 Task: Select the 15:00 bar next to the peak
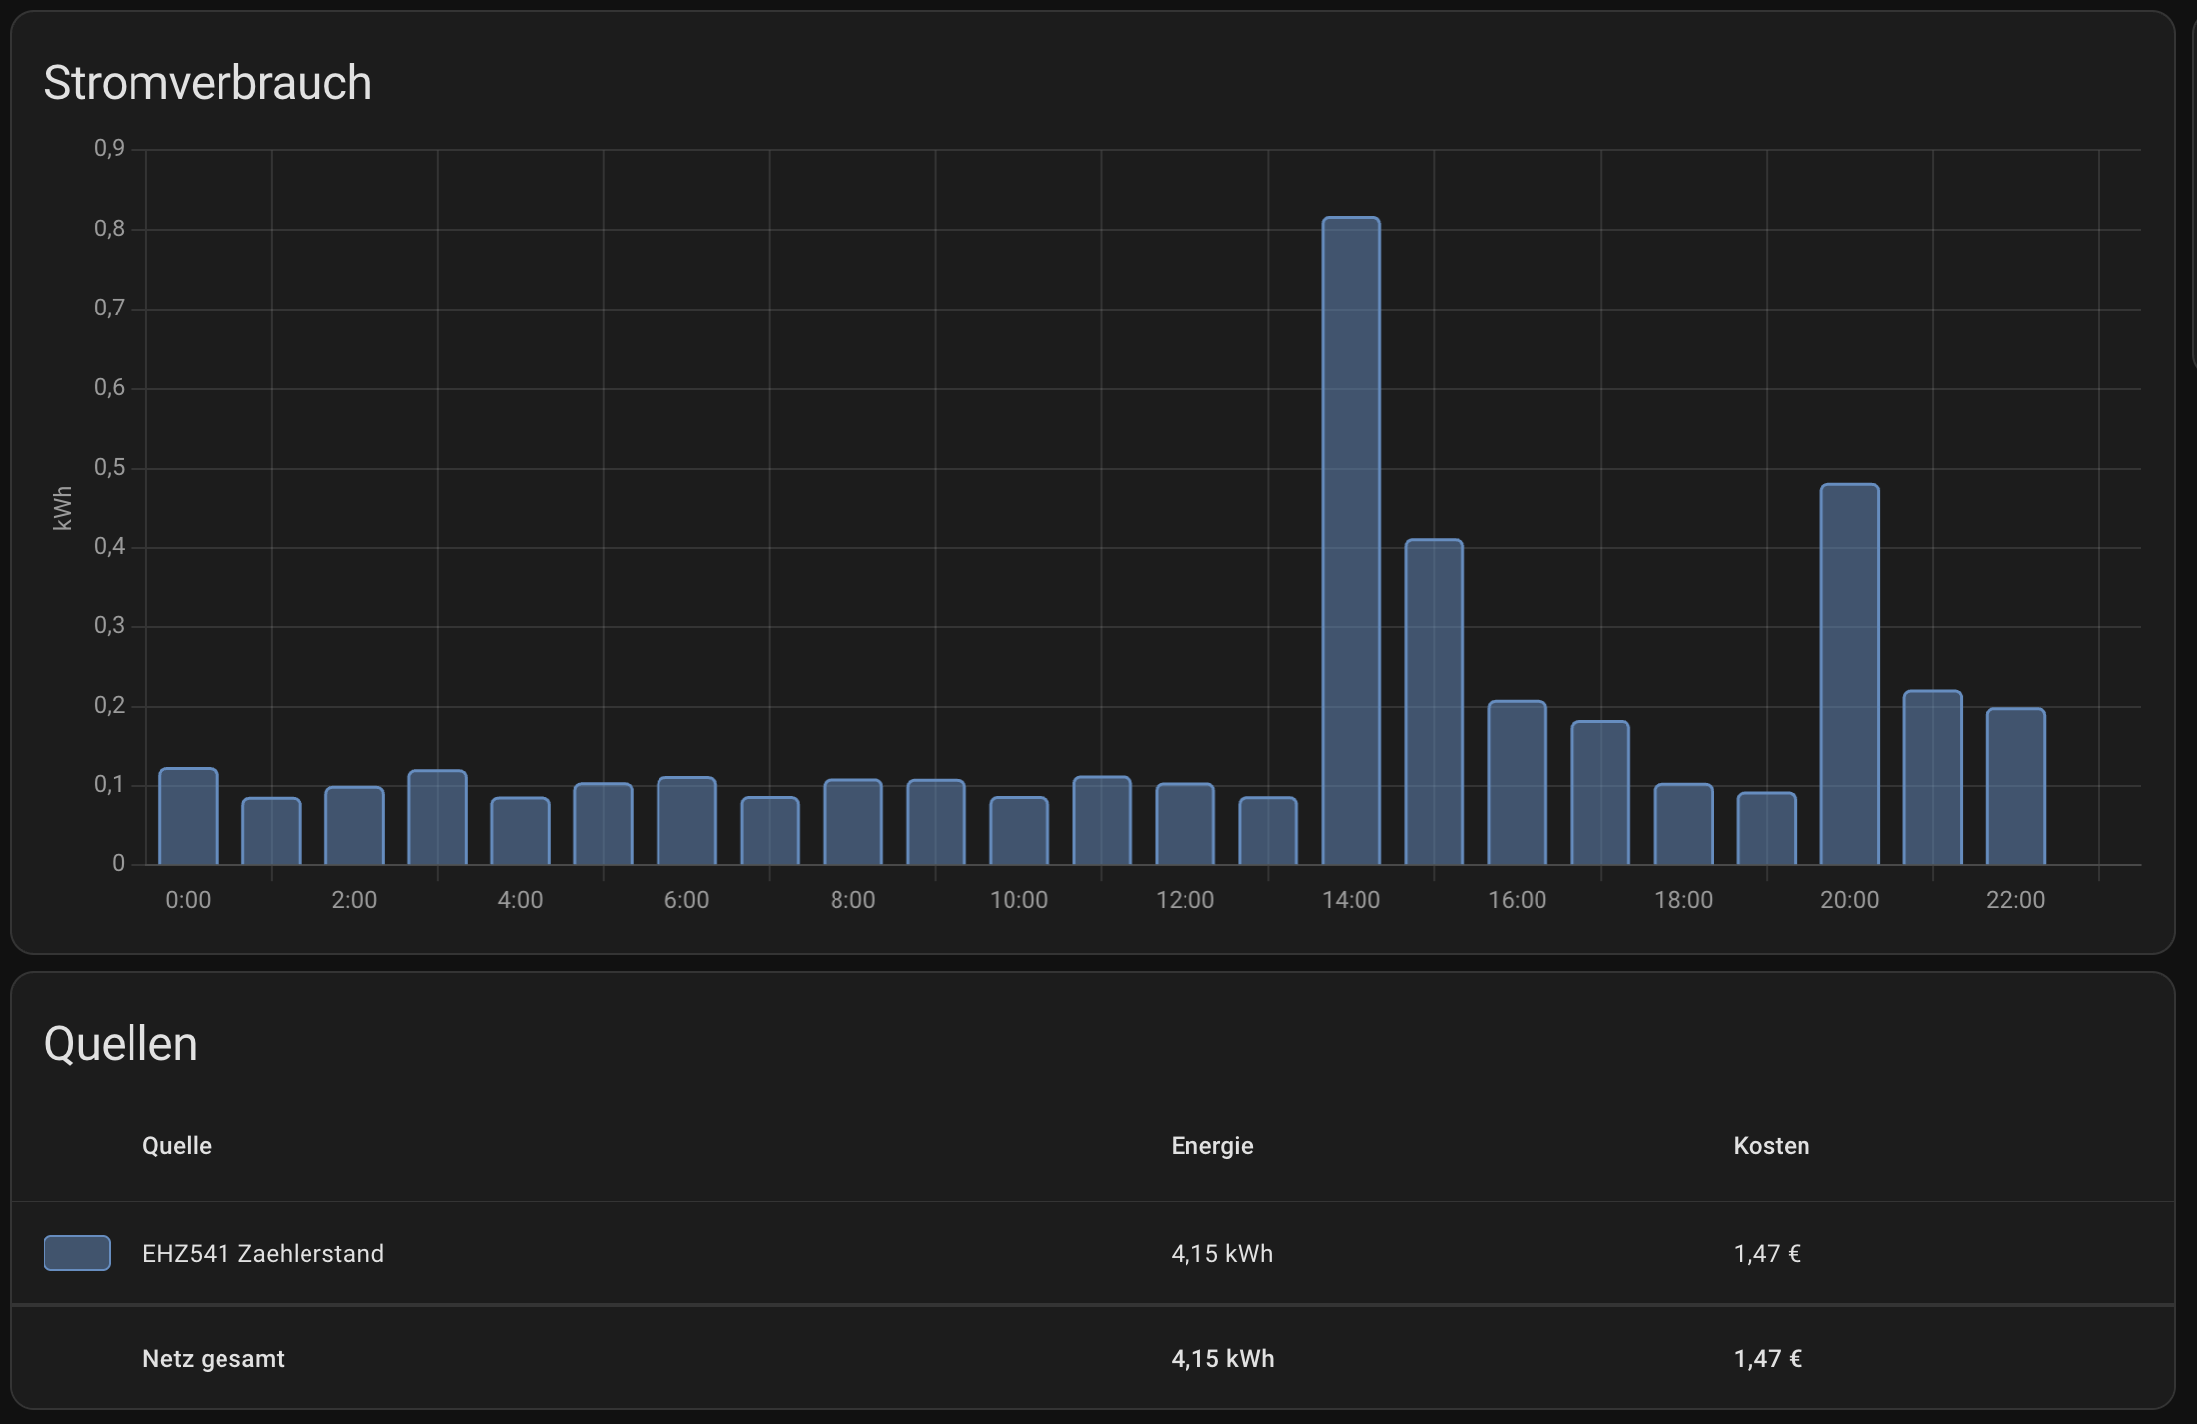click(x=1434, y=702)
